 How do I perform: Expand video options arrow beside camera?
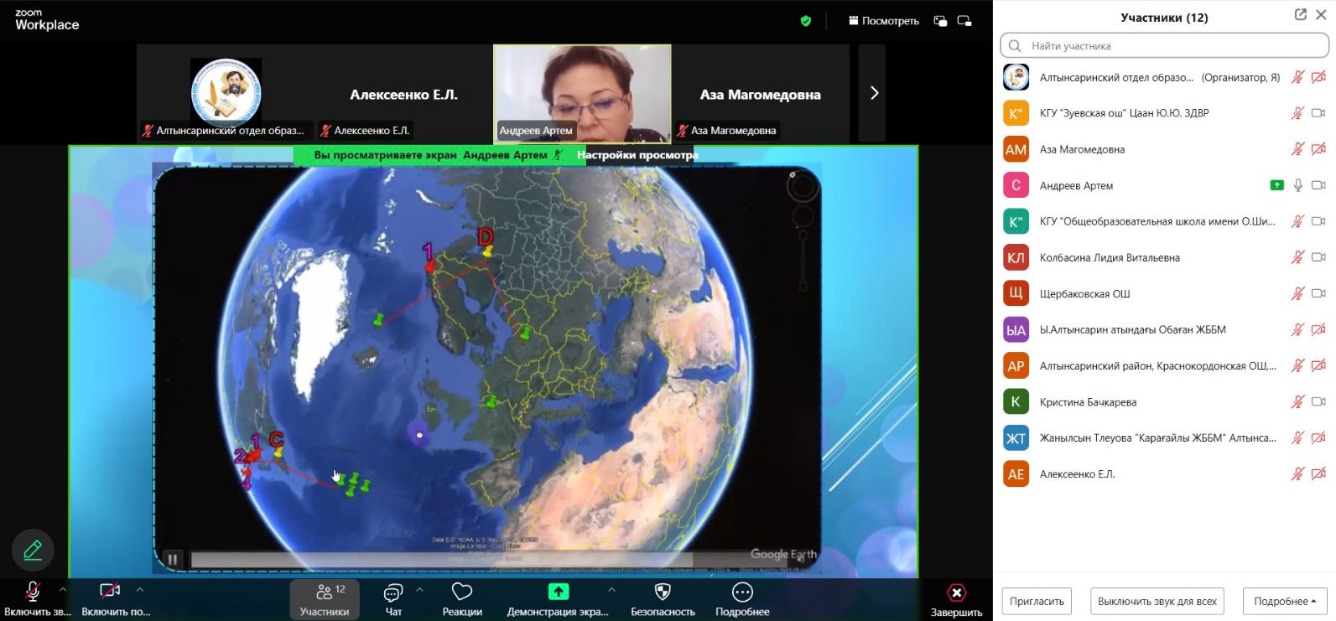point(140,590)
